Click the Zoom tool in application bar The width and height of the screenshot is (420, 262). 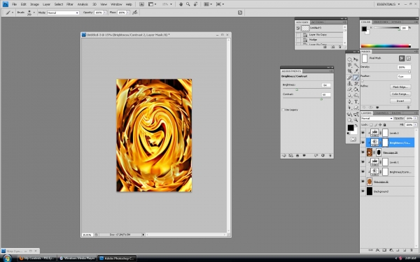(x=188, y=4)
